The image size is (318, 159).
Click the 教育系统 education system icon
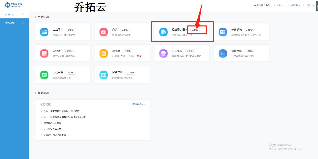223,32
